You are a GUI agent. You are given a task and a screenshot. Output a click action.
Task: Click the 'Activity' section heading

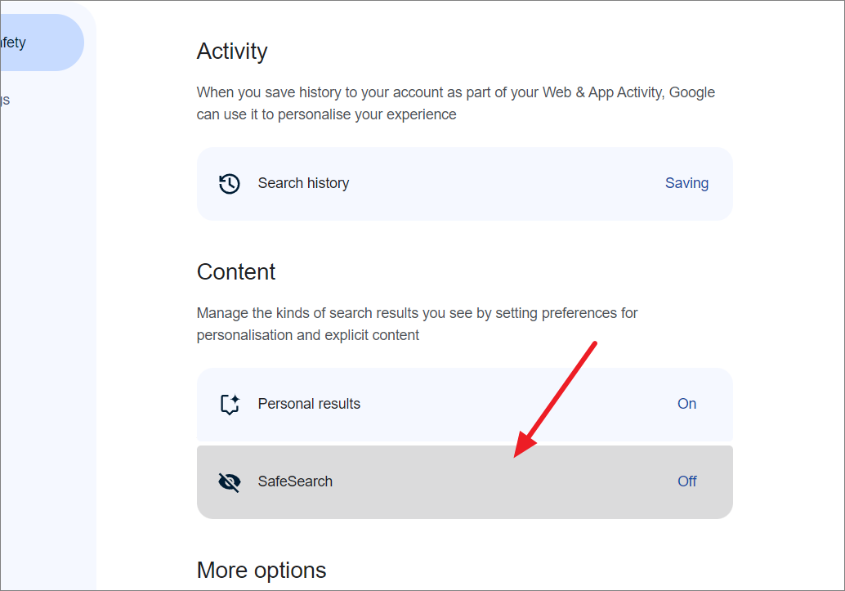pyautogui.click(x=232, y=51)
